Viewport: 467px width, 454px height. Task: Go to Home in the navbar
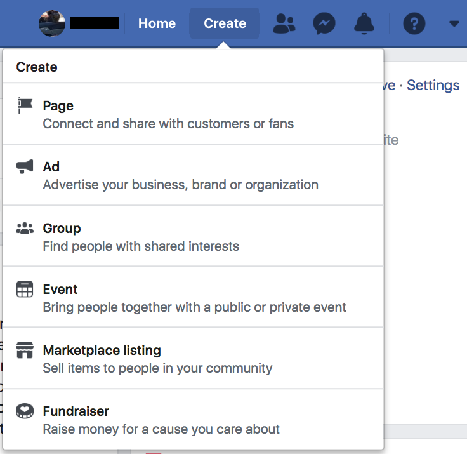[x=157, y=24]
